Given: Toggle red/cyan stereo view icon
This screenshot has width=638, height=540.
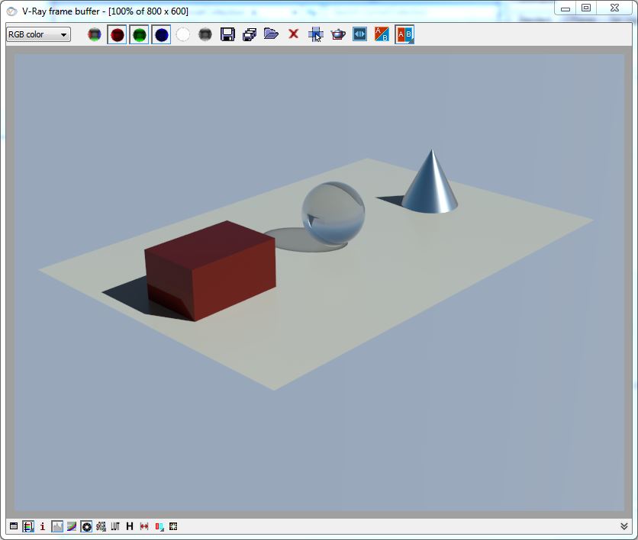Looking at the screenshot, I should (159, 526).
